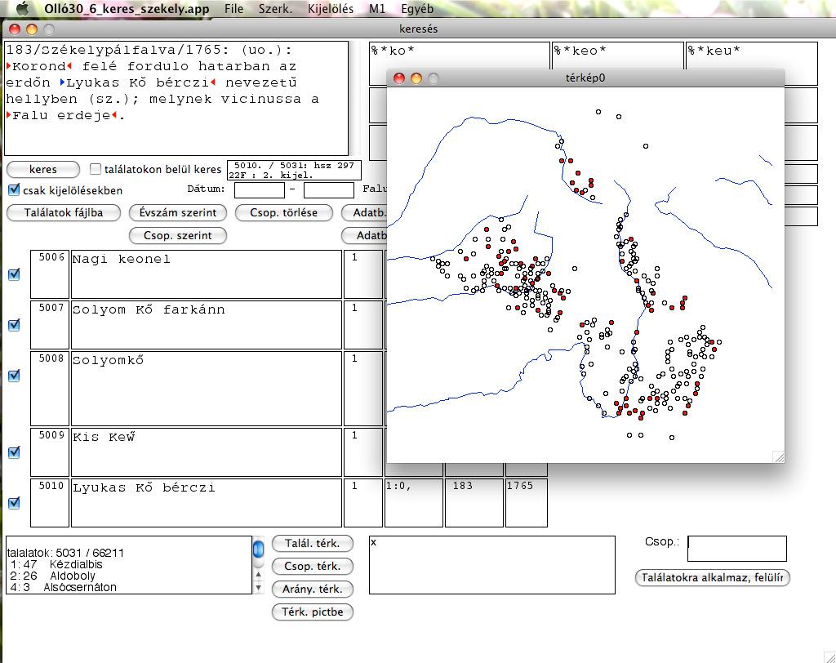Click row number 5006 cell
The image size is (836, 663).
(x=50, y=274)
